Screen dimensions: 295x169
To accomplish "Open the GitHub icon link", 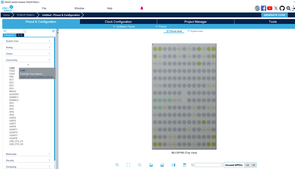I will pyautogui.click(x=282, y=8).
